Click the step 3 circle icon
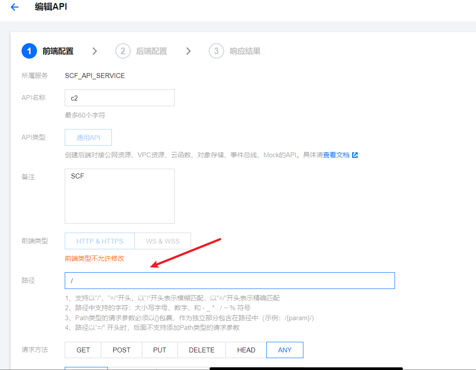The width and height of the screenshot is (476, 370). click(216, 51)
